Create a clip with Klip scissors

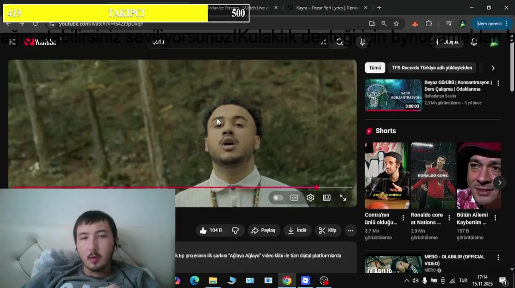point(327,230)
